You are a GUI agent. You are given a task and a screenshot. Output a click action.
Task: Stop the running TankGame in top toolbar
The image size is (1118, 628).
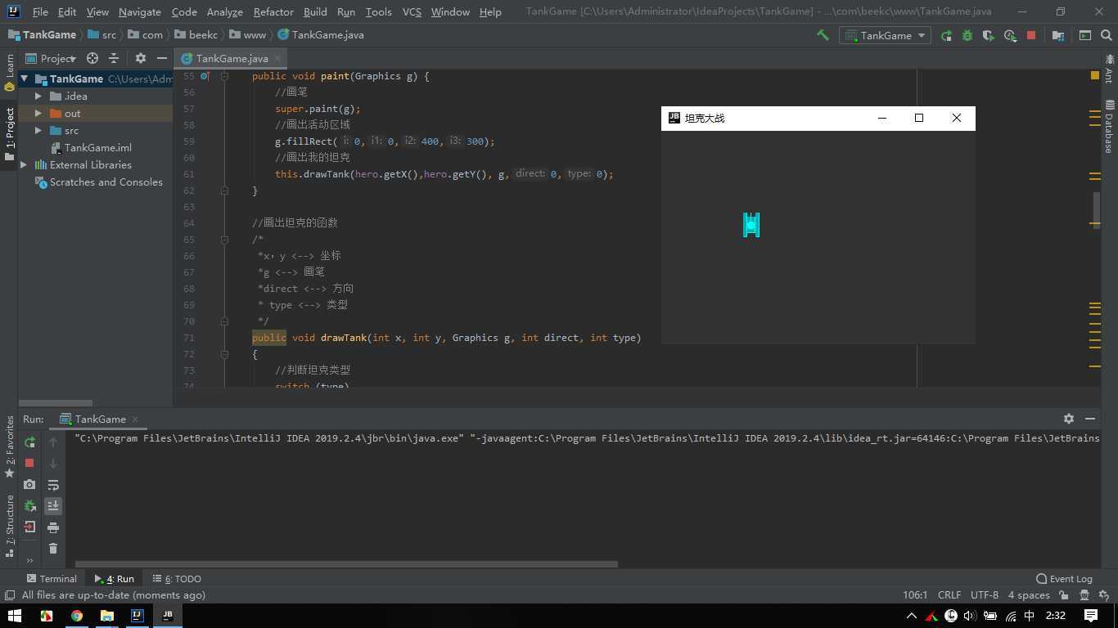(1031, 35)
